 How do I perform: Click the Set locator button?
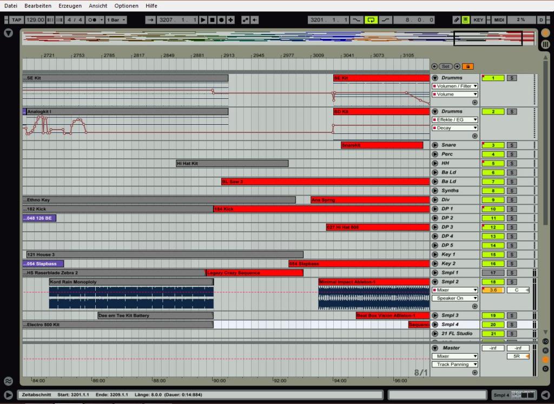446,66
